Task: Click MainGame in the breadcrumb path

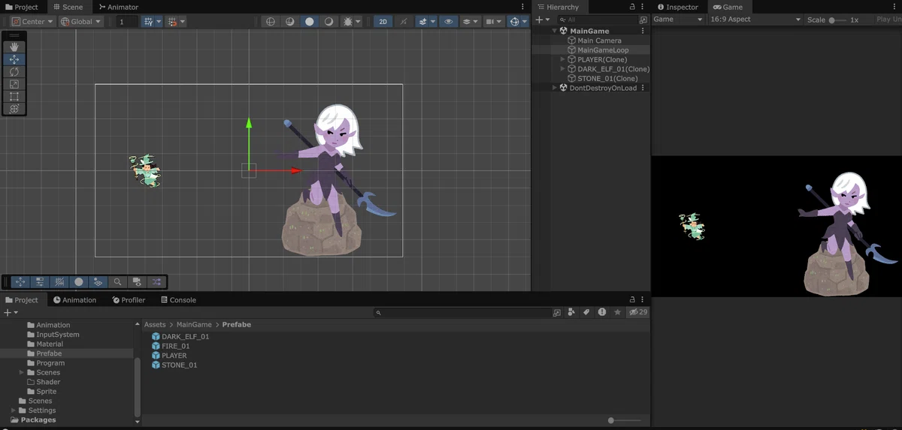Action: click(x=194, y=325)
